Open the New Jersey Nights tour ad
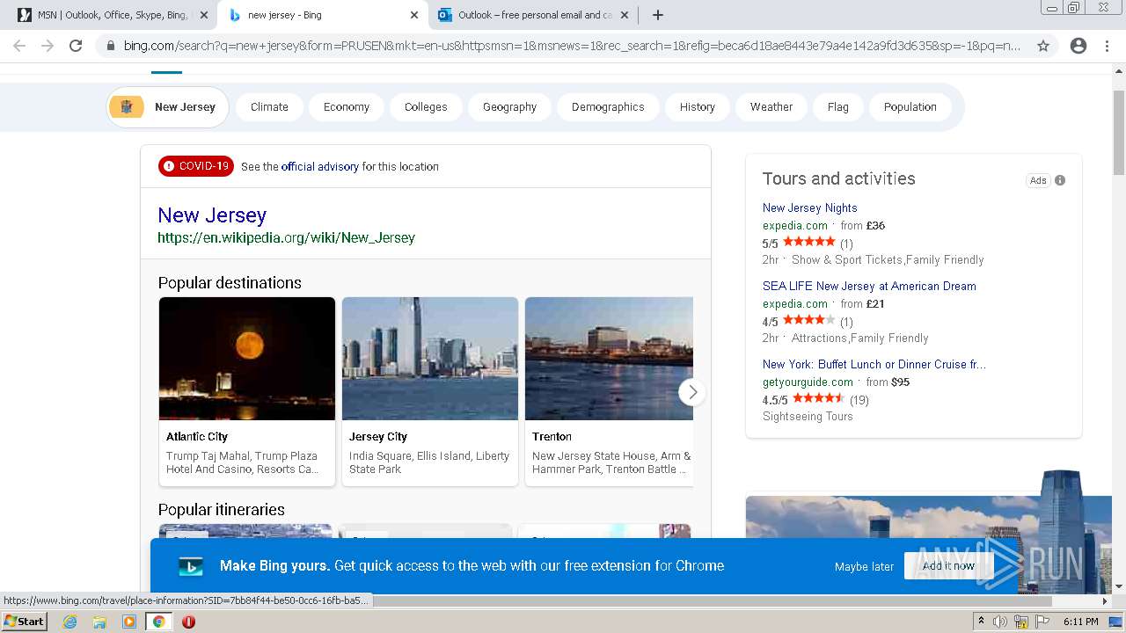The height and width of the screenshot is (633, 1126). [809, 208]
